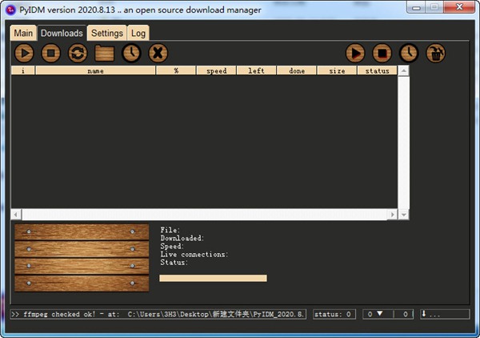Click the schedule all clock icon on the right

pyautogui.click(x=409, y=54)
